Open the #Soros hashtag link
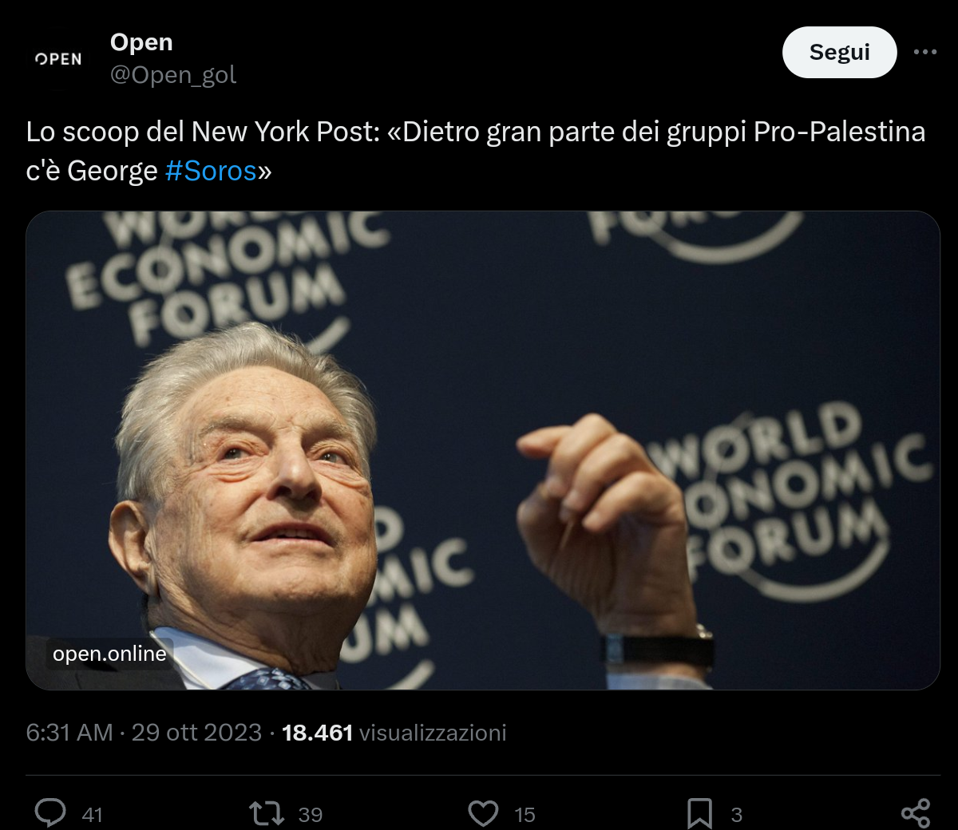 click(x=212, y=170)
